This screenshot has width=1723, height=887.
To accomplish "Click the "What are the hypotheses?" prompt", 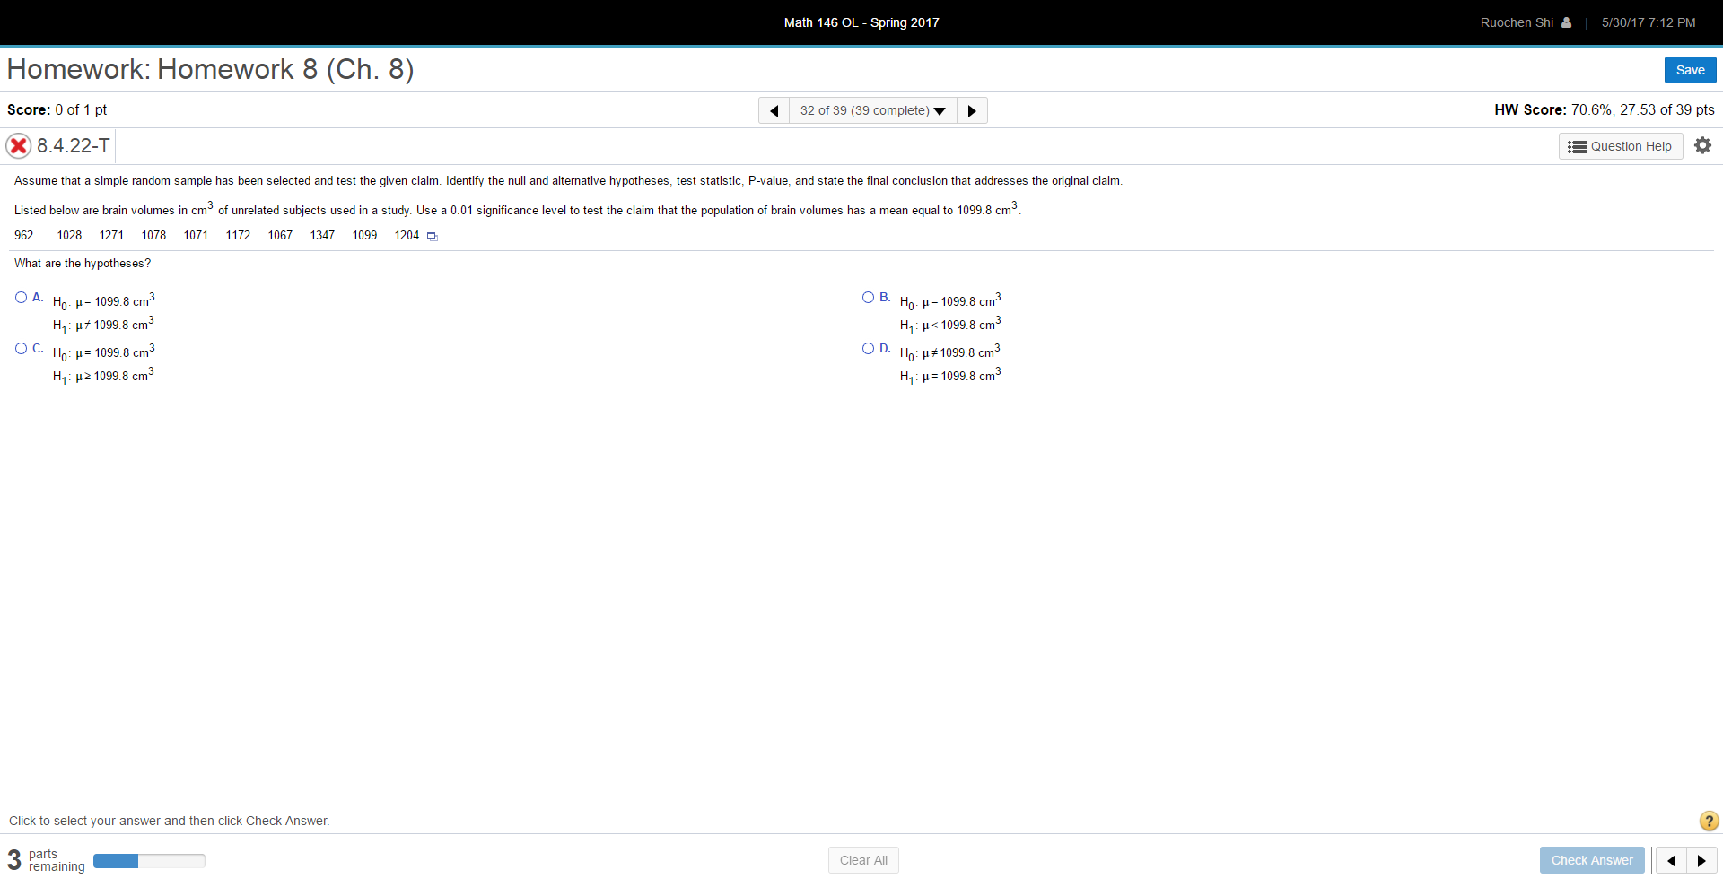I will (x=83, y=263).
